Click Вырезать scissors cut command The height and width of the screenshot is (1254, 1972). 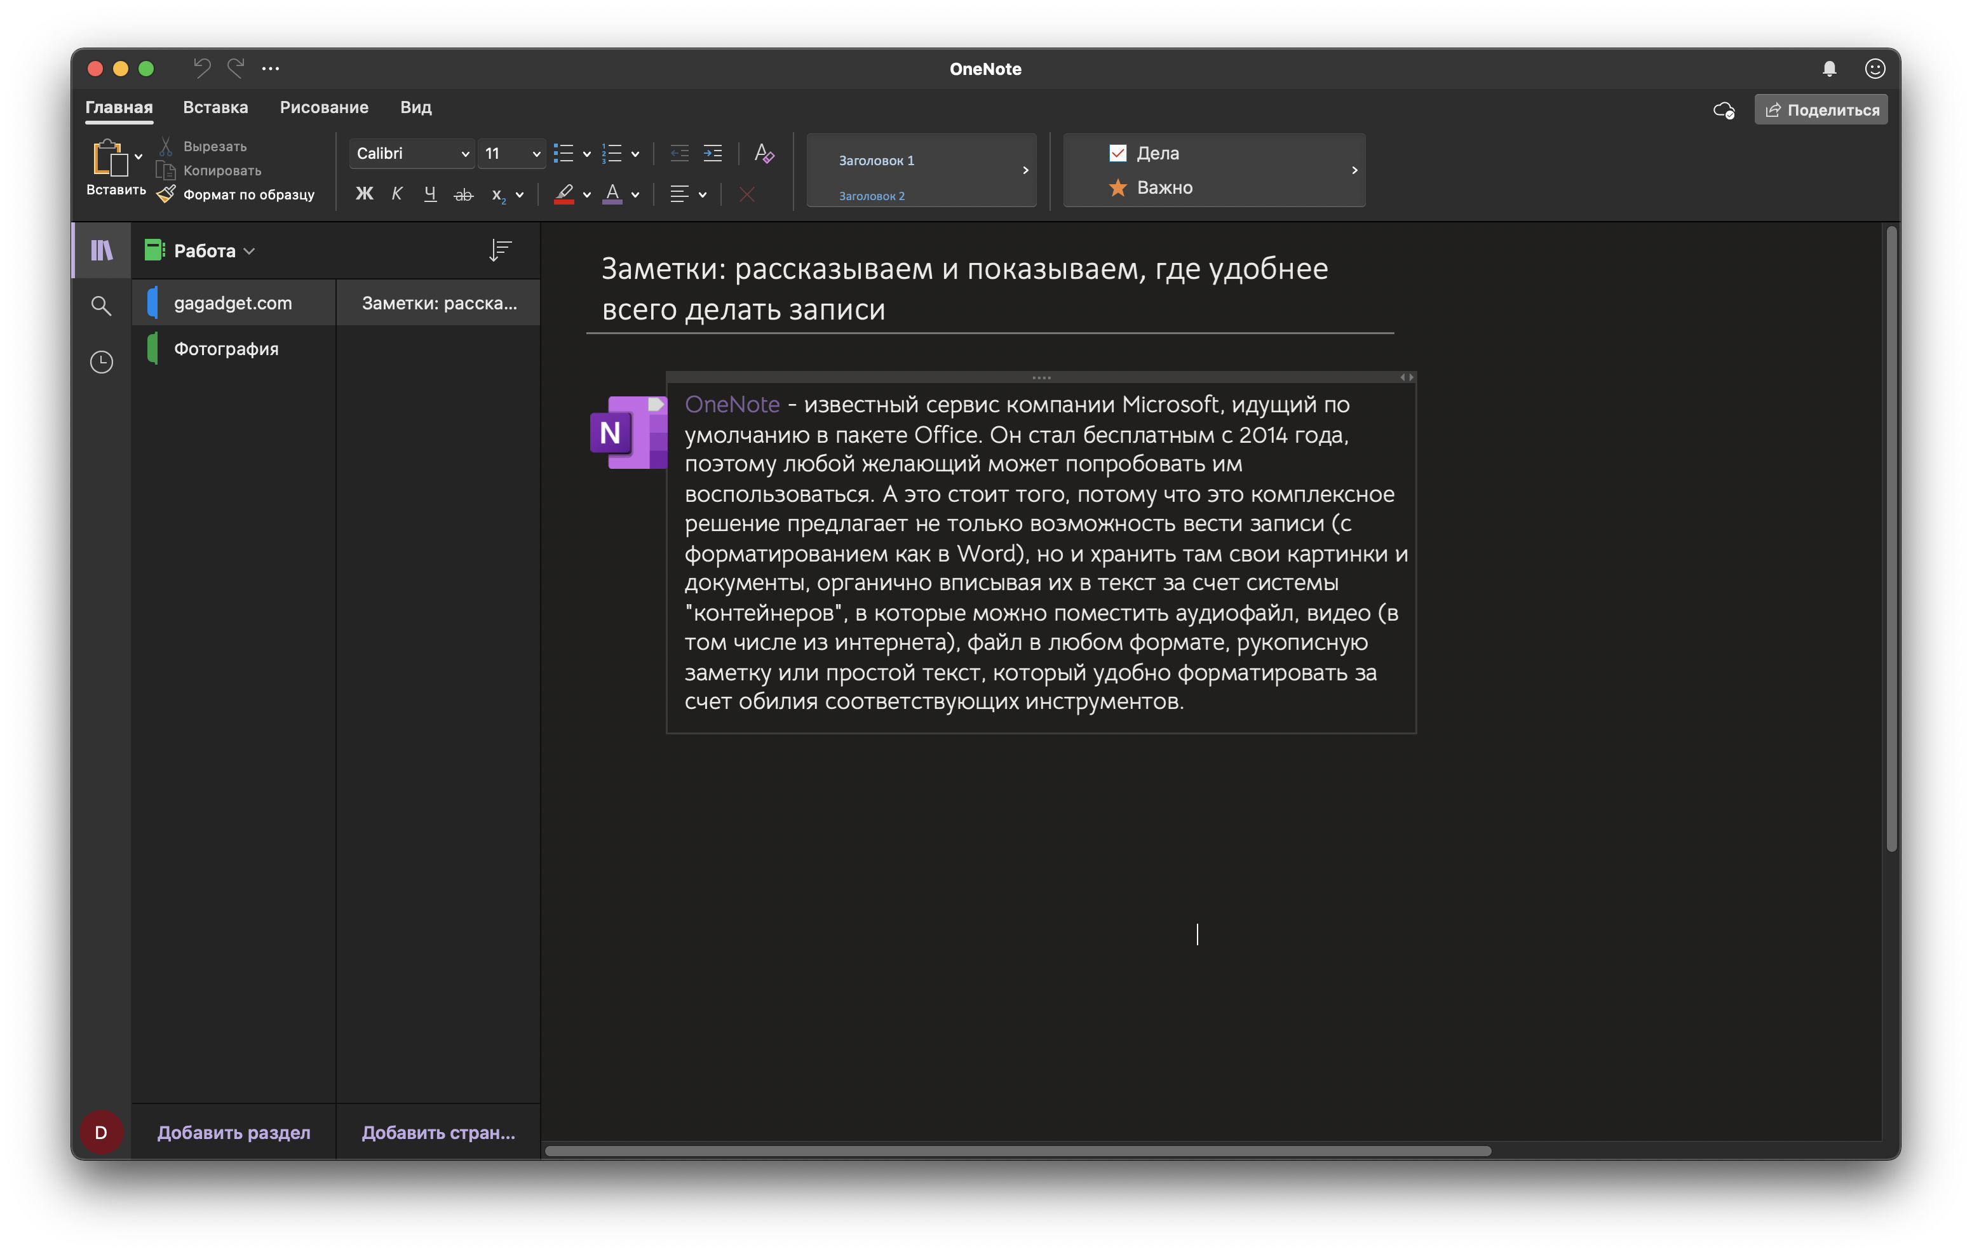coord(202,146)
